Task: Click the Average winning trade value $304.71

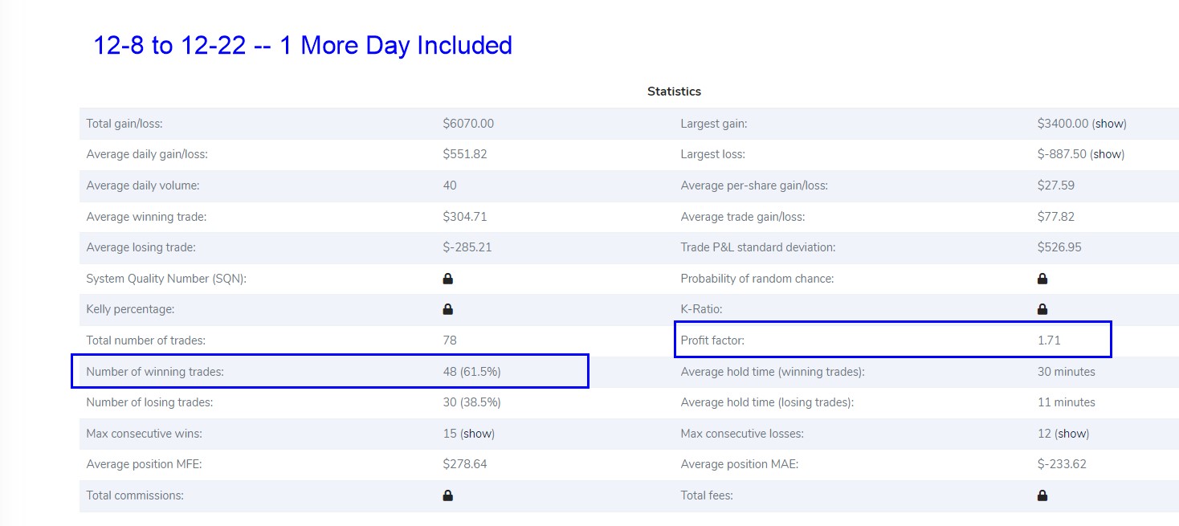Action: pyautogui.click(x=465, y=217)
